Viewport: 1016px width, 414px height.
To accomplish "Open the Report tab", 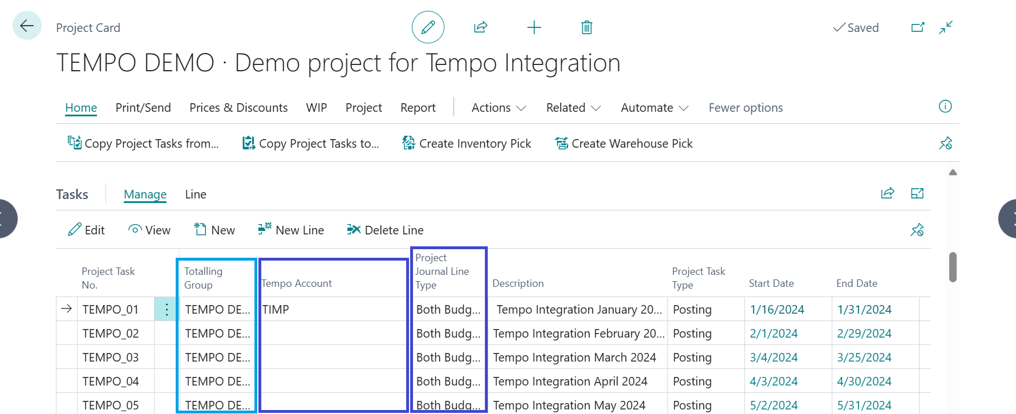I will 418,108.
